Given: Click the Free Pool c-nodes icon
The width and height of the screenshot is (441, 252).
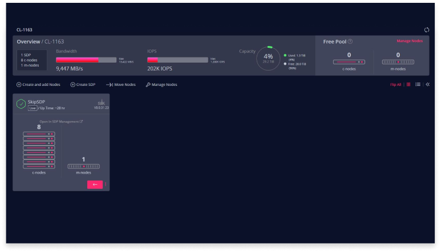Looking at the screenshot, I should [x=349, y=62].
